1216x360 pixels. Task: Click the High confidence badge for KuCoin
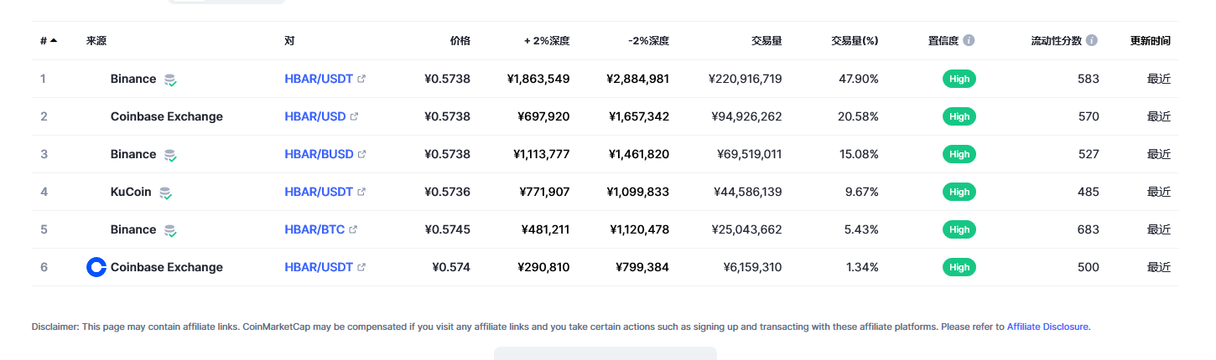click(959, 192)
